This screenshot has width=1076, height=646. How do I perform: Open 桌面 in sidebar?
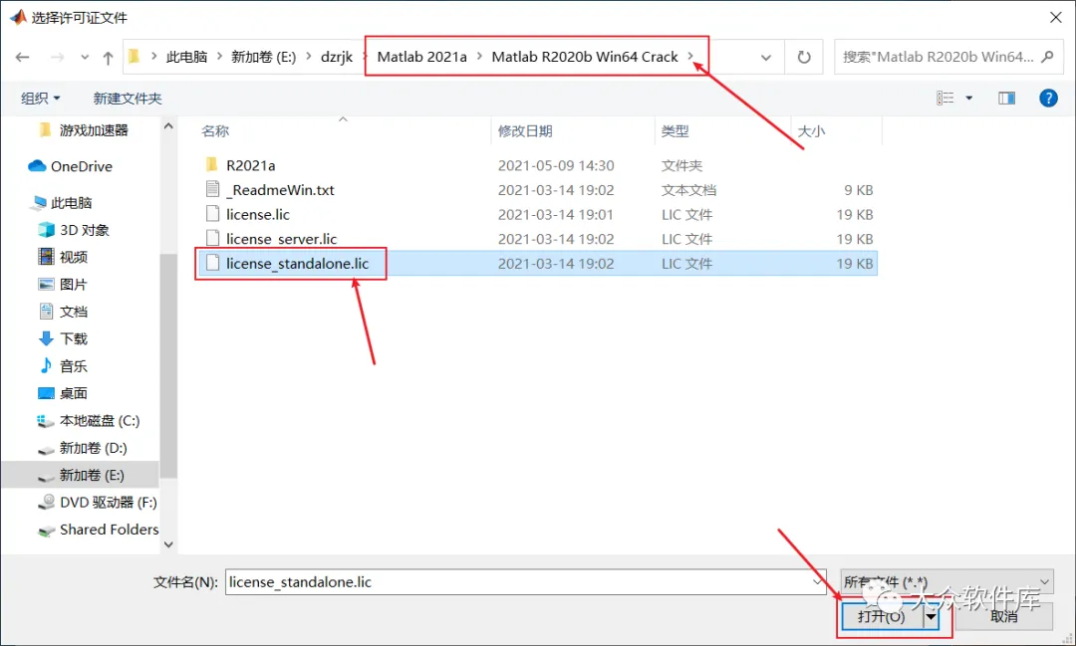click(x=73, y=393)
